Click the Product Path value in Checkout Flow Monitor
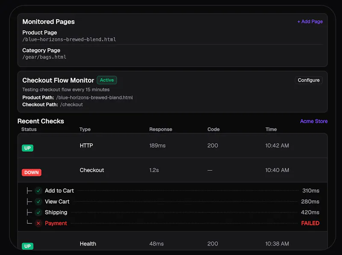Image resolution: width=342 pixels, height=255 pixels. [x=94, y=97]
